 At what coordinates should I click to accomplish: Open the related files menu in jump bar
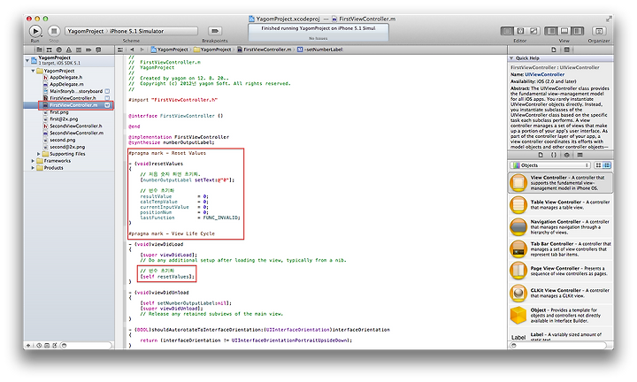point(120,50)
